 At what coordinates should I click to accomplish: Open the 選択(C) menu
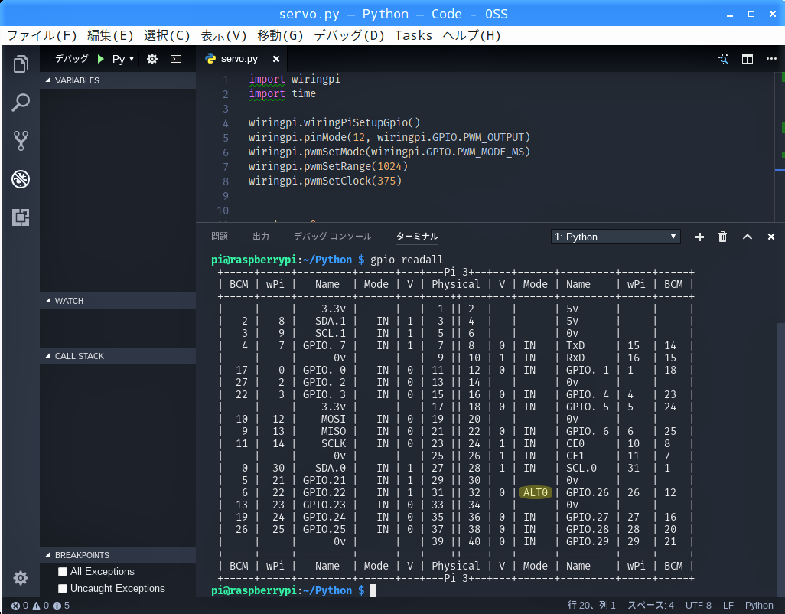click(x=167, y=35)
